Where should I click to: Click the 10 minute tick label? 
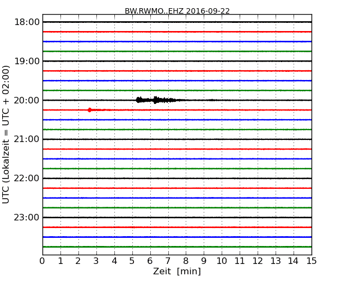(x=222, y=261)
